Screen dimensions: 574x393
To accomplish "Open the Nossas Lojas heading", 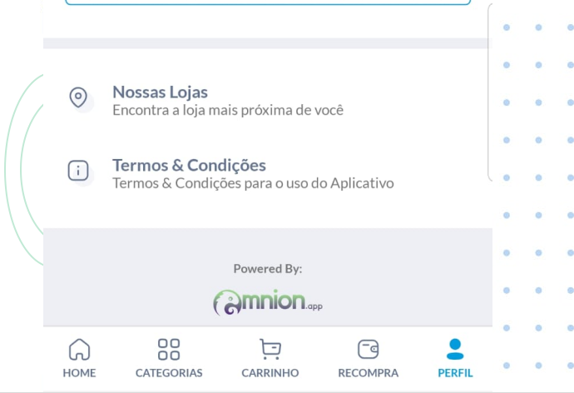I will coord(160,92).
